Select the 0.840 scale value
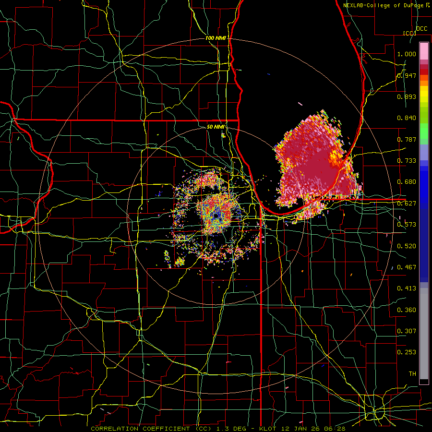The width and height of the screenshot is (432, 432). coord(407,118)
